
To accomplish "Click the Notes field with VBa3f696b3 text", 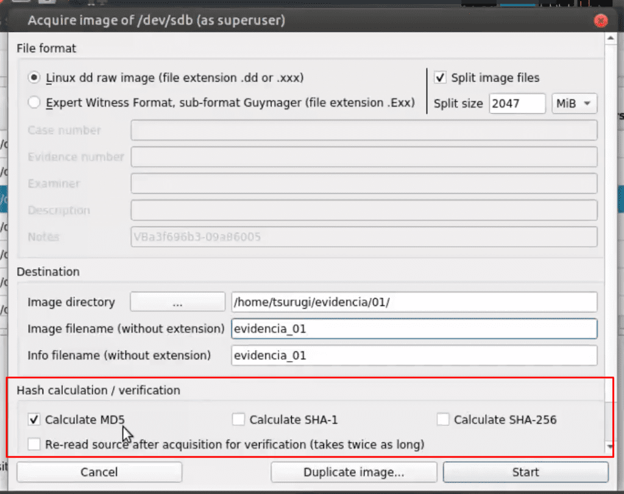I will point(364,237).
